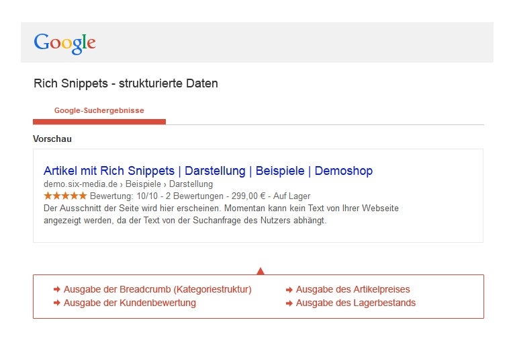Screen dimensions: 513x341
Task: Select Ausgabe des Lagerbestands text
Action: (356, 303)
